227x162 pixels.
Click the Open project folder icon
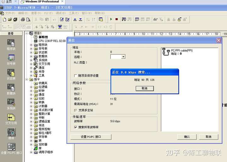point(10,19)
